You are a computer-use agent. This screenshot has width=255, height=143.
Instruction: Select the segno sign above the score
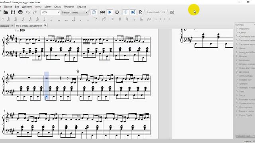(x=78, y=71)
